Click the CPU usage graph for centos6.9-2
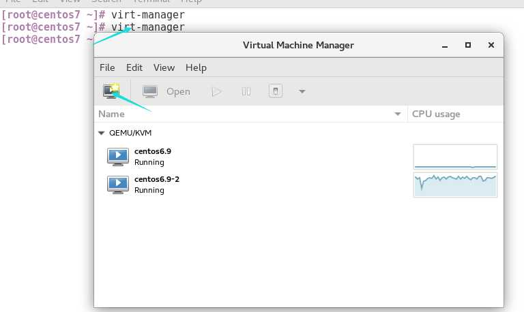This screenshot has height=312, width=524. [455, 185]
